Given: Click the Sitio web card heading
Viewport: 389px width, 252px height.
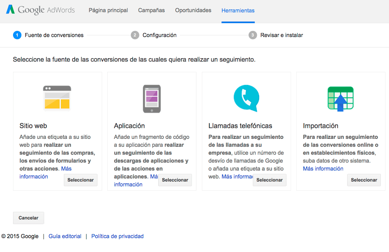Looking at the screenshot, I should (33, 126).
